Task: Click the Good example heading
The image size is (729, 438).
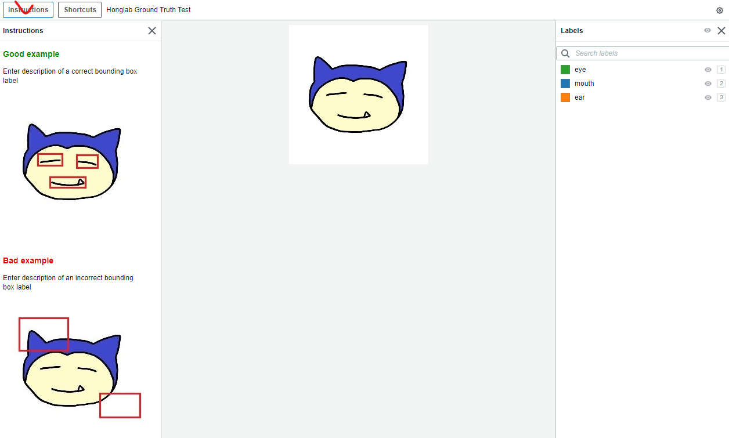Action: pos(31,54)
